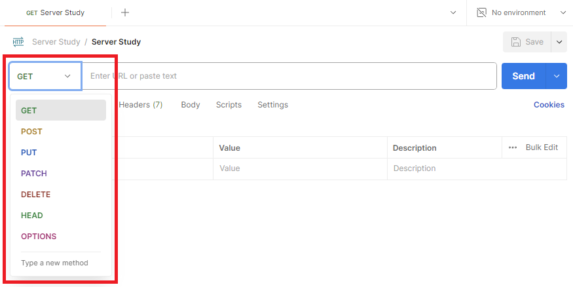Screen dimensions: 573x287
Task: Open the Save options arrow
Action: pyautogui.click(x=559, y=42)
